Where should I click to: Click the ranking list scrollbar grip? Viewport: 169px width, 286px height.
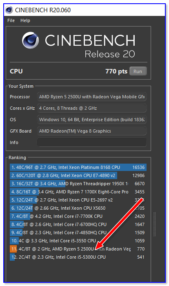coord(154,224)
